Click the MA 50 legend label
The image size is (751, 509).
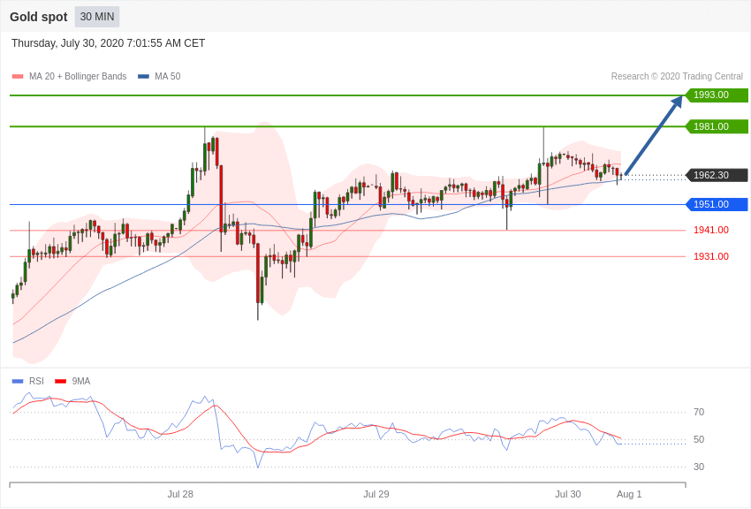click(167, 76)
